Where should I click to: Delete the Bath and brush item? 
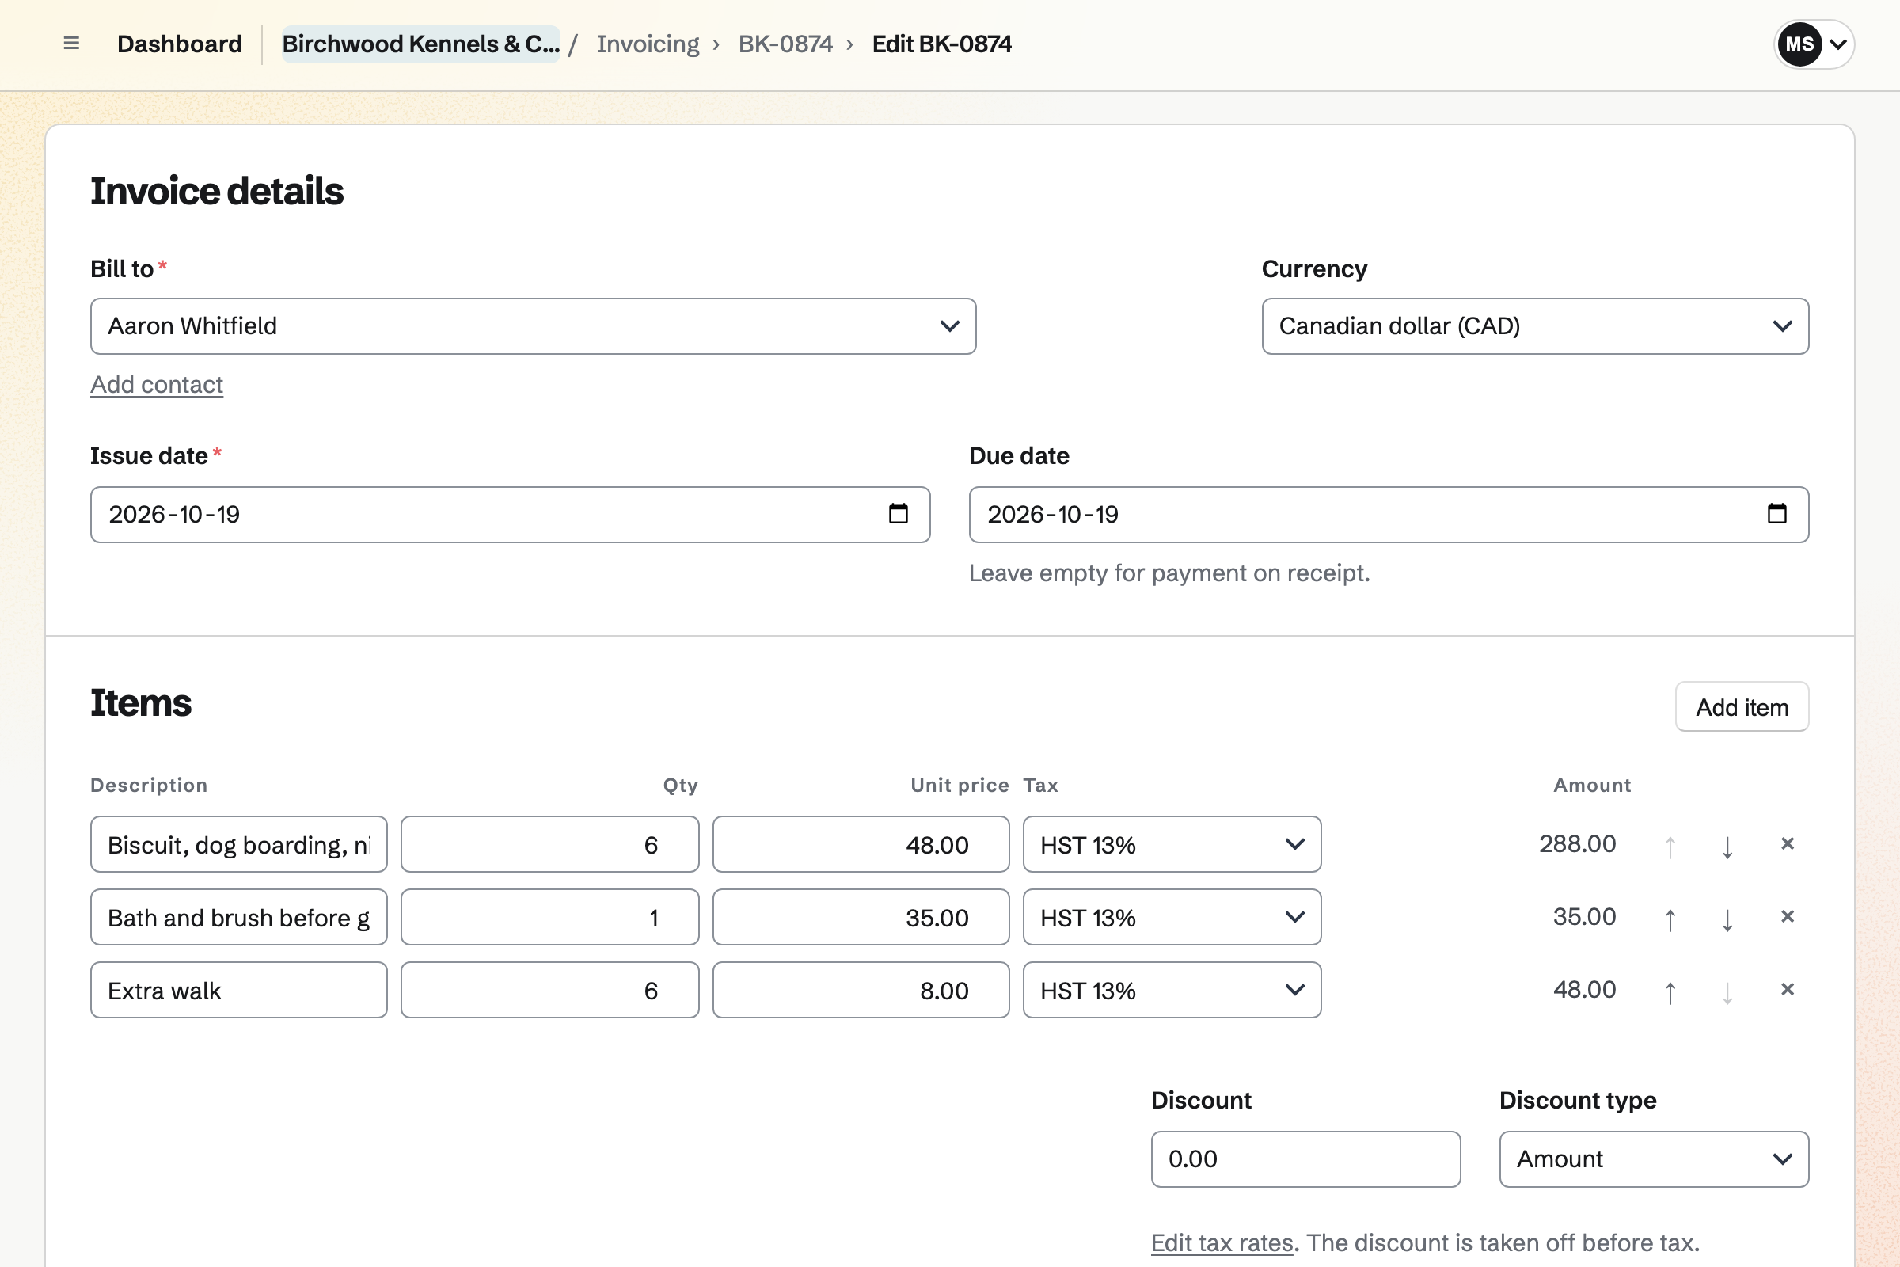1788,916
